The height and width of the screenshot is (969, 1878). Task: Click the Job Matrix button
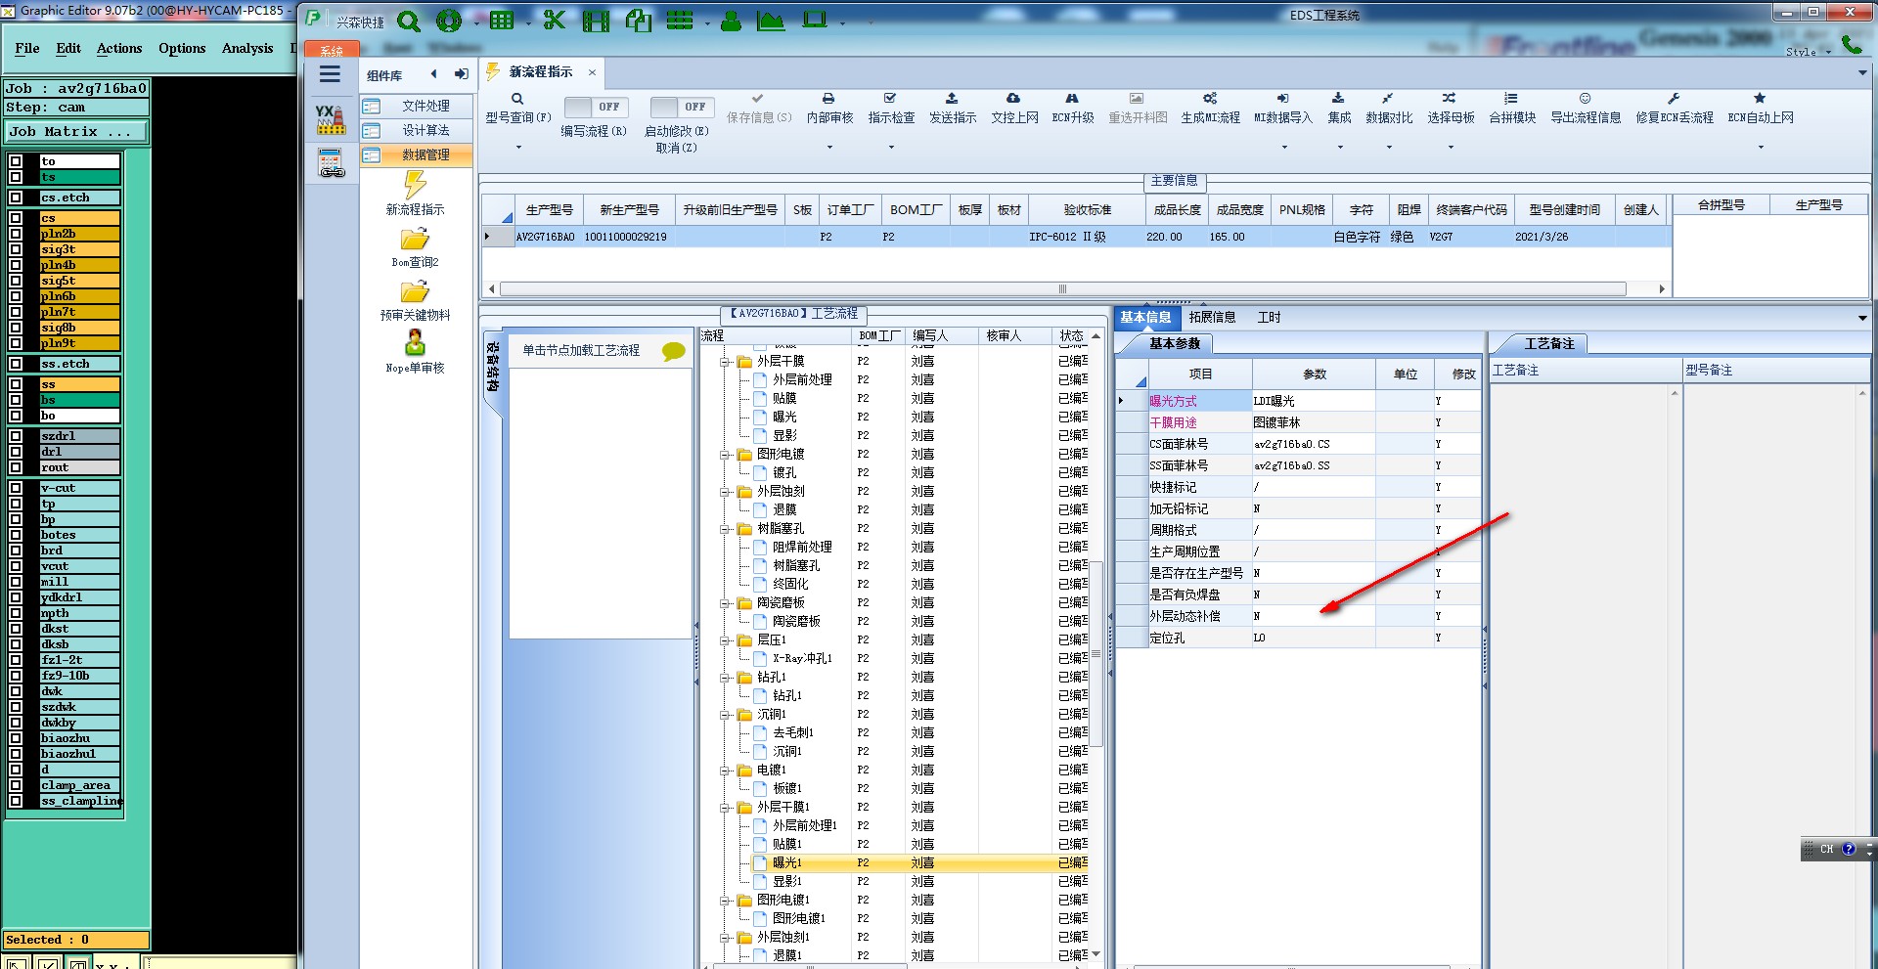(76, 131)
